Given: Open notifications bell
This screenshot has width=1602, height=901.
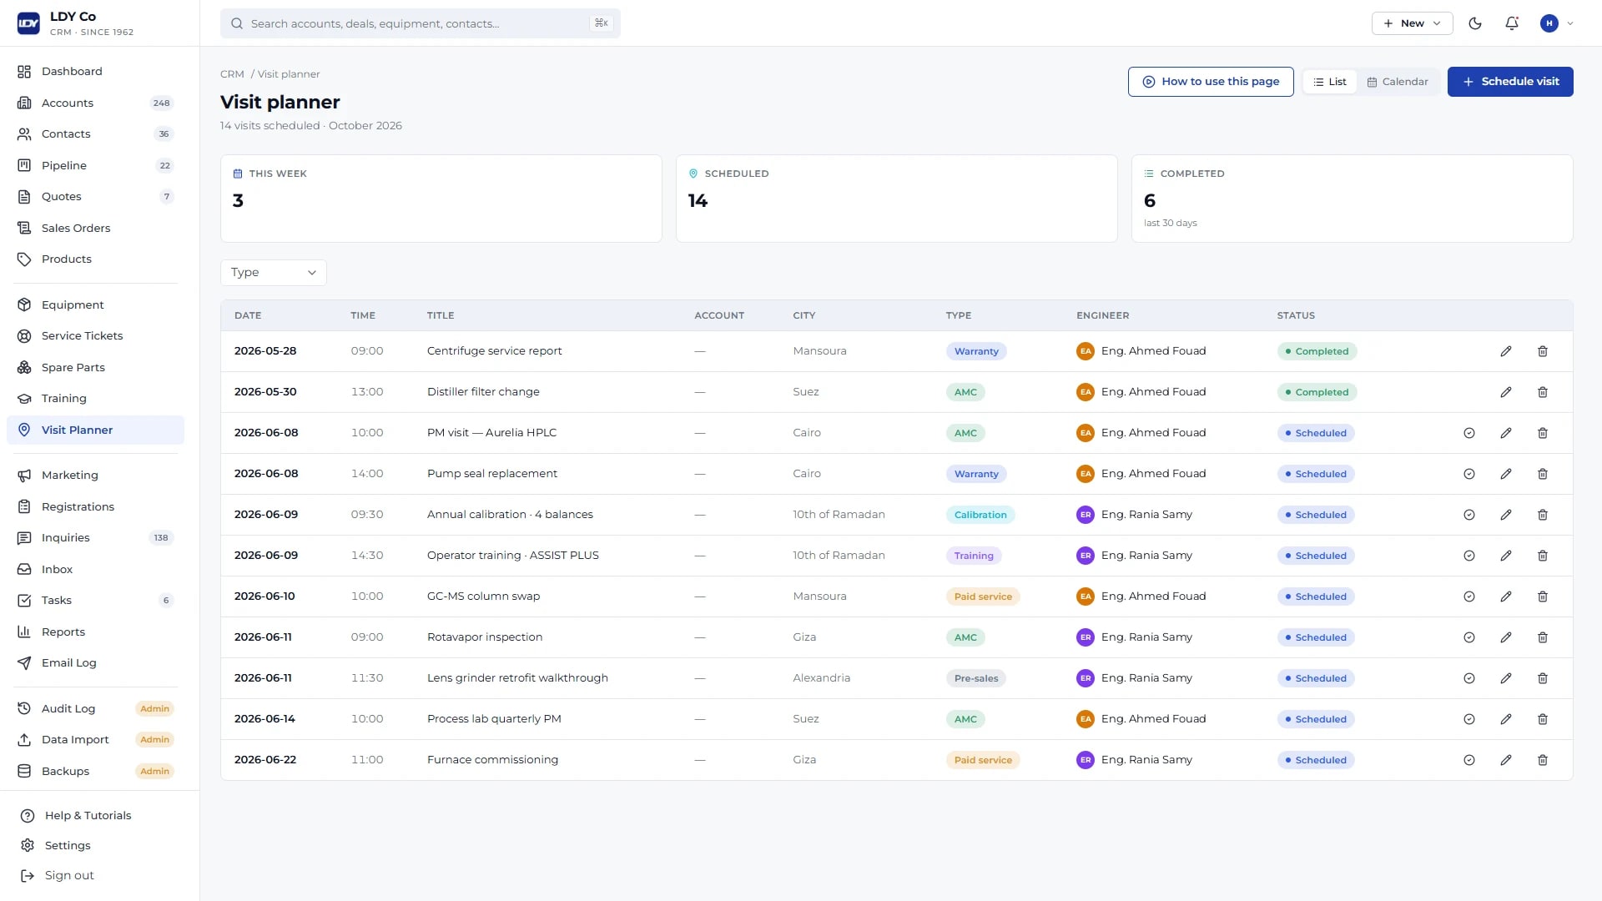Looking at the screenshot, I should coord(1512,23).
